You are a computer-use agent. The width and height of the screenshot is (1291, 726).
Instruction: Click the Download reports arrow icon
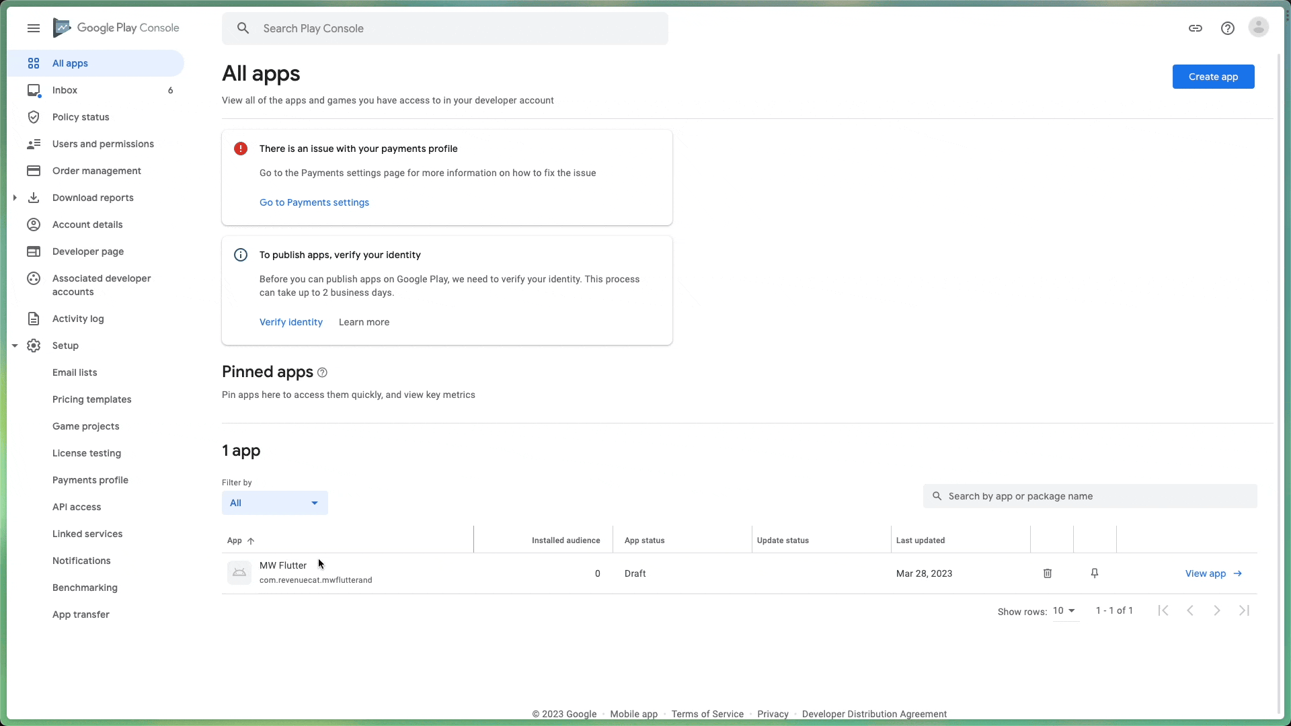34,198
